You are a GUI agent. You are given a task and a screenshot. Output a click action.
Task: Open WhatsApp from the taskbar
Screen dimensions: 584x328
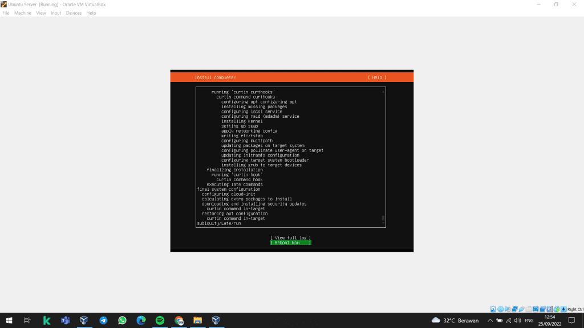pyautogui.click(x=122, y=321)
